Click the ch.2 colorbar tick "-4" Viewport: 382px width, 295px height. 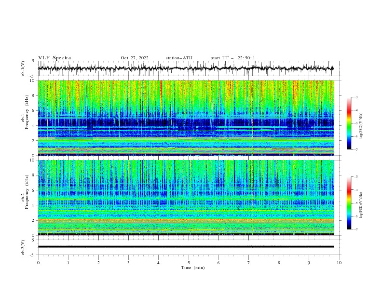coord(355,190)
